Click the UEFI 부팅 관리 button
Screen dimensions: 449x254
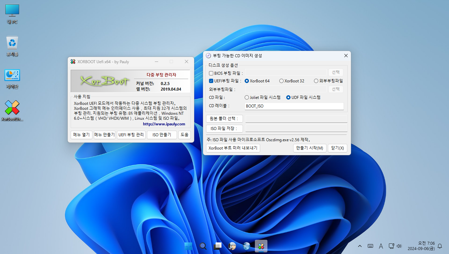[x=131, y=135]
